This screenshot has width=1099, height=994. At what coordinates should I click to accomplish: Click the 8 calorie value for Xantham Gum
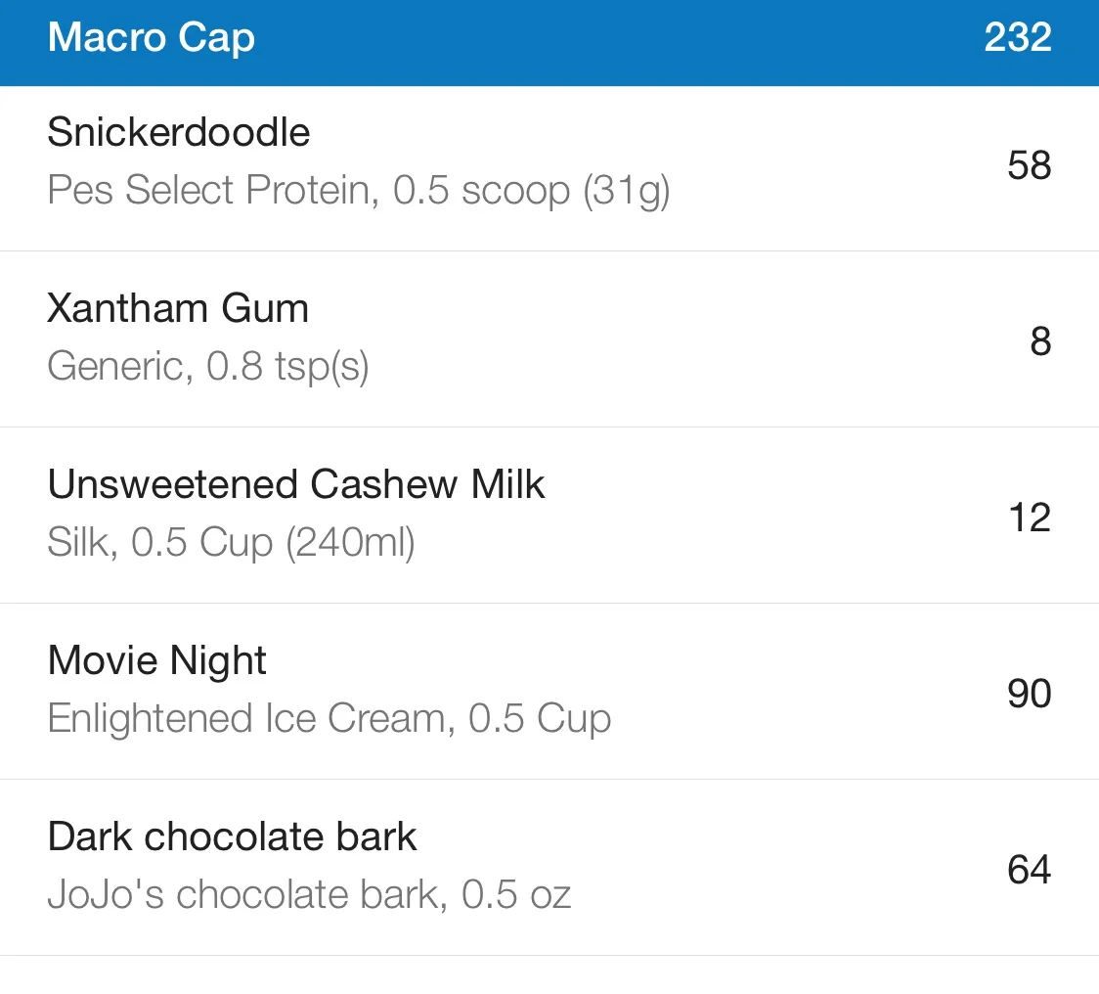click(x=1041, y=341)
